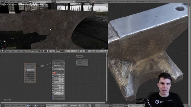Add a new scene
The width and height of the screenshot is (191, 107).
pyautogui.click(x=71, y=2)
